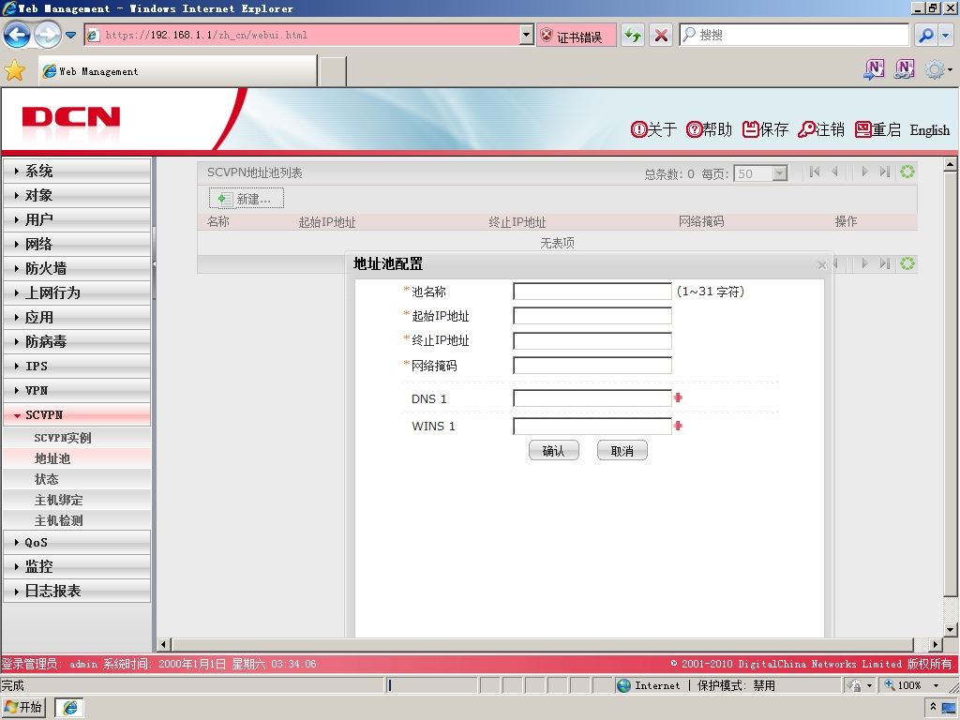Click bottom pager green refresh icon

(x=907, y=263)
